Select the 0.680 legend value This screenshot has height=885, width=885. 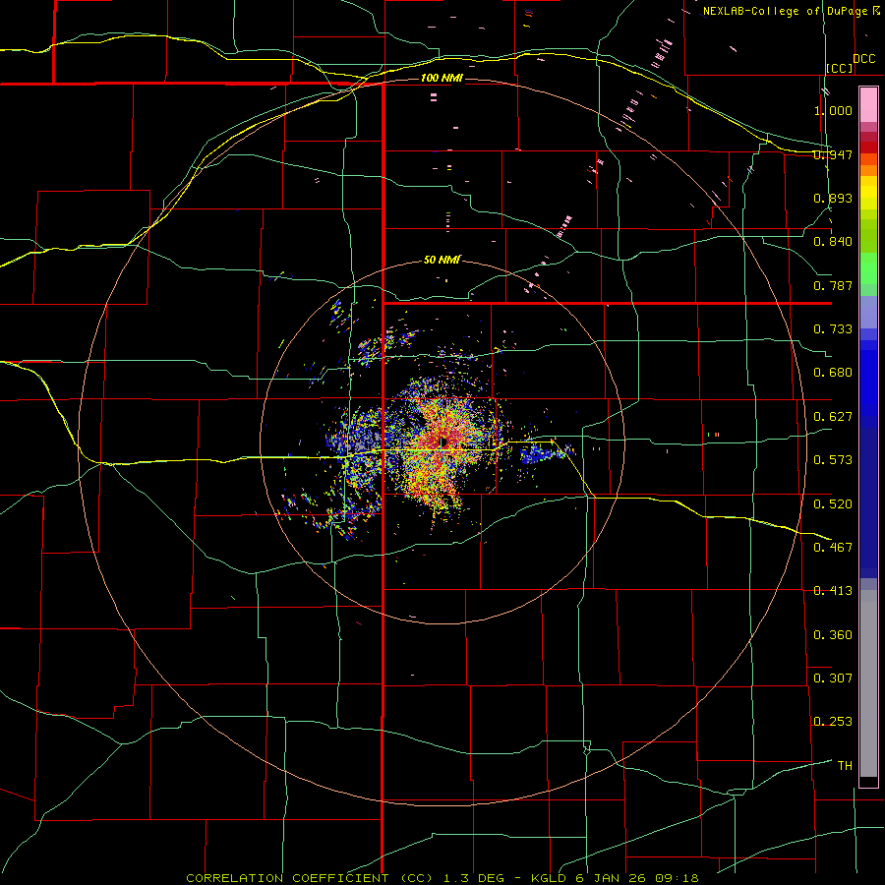[833, 373]
